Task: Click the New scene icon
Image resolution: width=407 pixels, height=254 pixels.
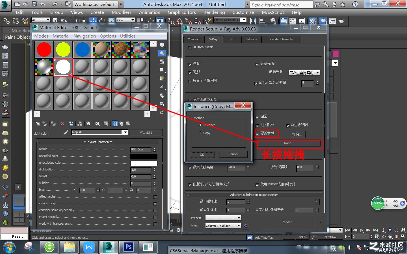Action: [17, 4]
